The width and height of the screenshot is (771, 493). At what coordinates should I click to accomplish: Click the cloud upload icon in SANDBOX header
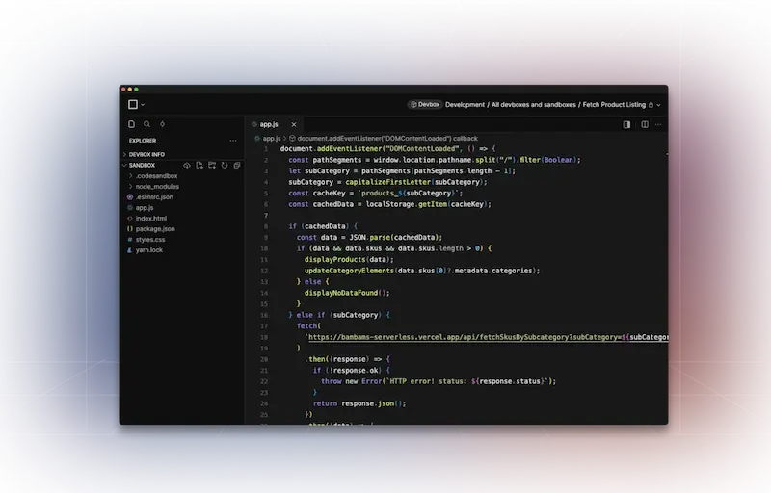pos(187,165)
